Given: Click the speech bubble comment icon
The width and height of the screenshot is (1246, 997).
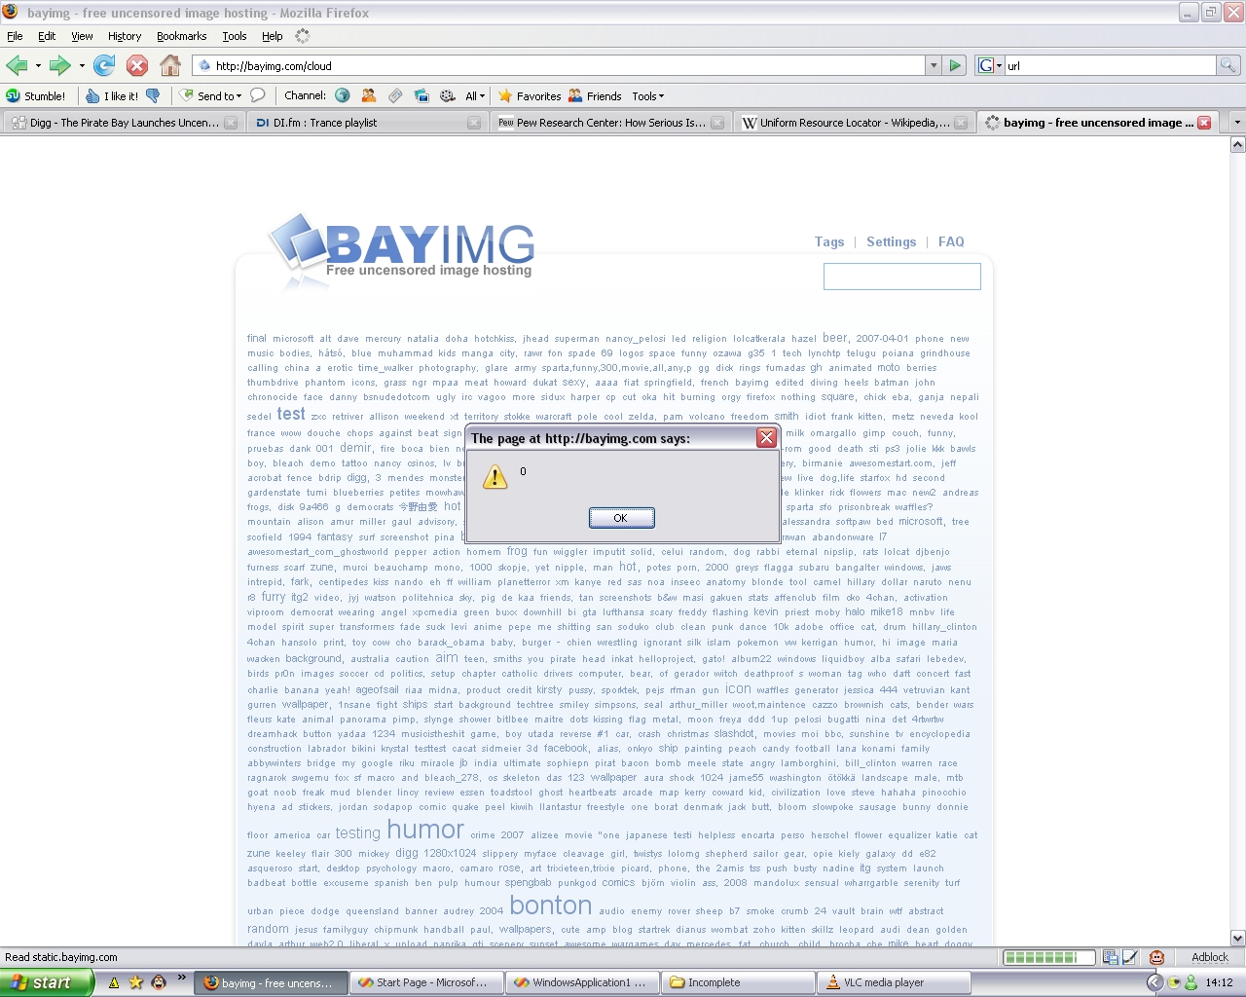Looking at the screenshot, I should pos(257,95).
